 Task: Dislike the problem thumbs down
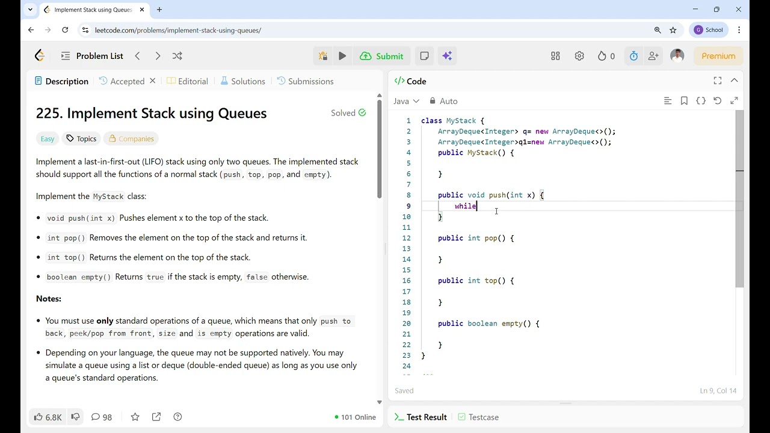(75, 417)
